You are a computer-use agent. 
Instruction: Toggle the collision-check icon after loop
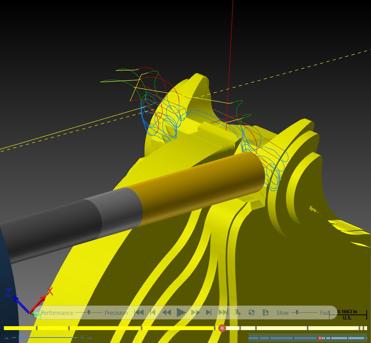point(265,312)
